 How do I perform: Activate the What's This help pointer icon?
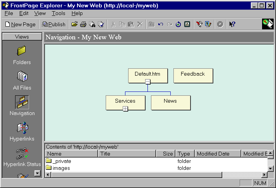(232, 24)
